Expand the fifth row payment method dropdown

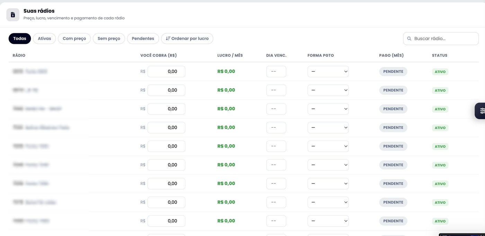coord(328,146)
